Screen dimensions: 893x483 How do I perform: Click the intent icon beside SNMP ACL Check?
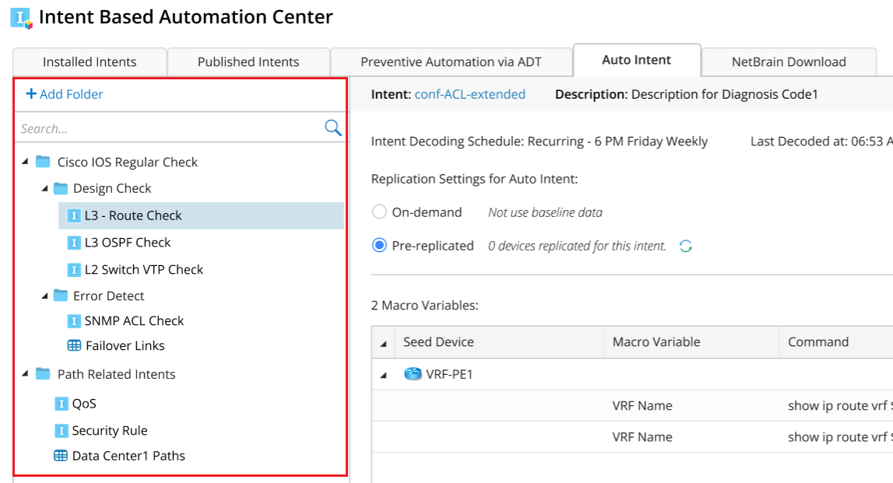74,321
